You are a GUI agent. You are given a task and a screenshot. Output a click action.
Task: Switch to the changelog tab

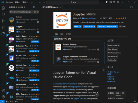(69, 34)
